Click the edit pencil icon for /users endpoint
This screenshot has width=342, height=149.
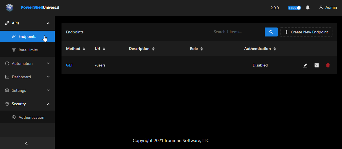(x=305, y=65)
